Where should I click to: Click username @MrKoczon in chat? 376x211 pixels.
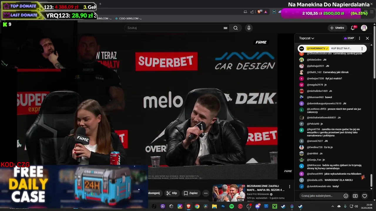coord(314,165)
